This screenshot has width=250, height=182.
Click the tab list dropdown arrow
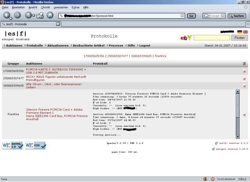coord(248,24)
